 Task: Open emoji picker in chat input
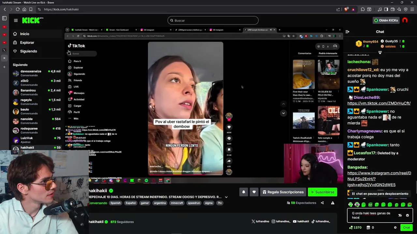click(407, 215)
